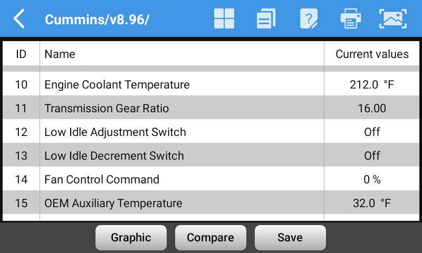The width and height of the screenshot is (422, 253).
Task: Select the Transmission Gear Ratio row
Action: click(107, 109)
